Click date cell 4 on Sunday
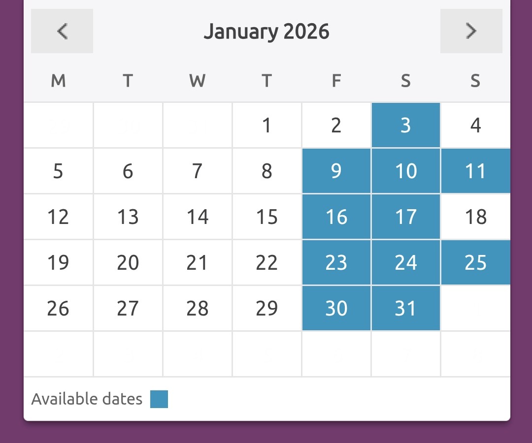 click(475, 126)
